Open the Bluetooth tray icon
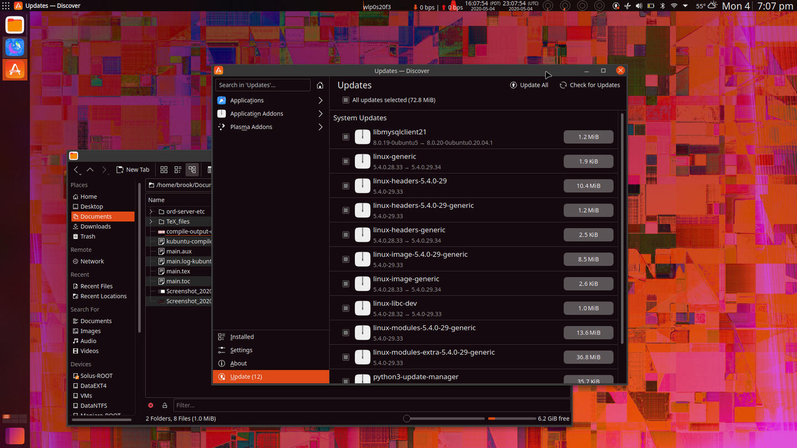This screenshot has height=448, width=797. pyautogui.click(x=663, y=6)
